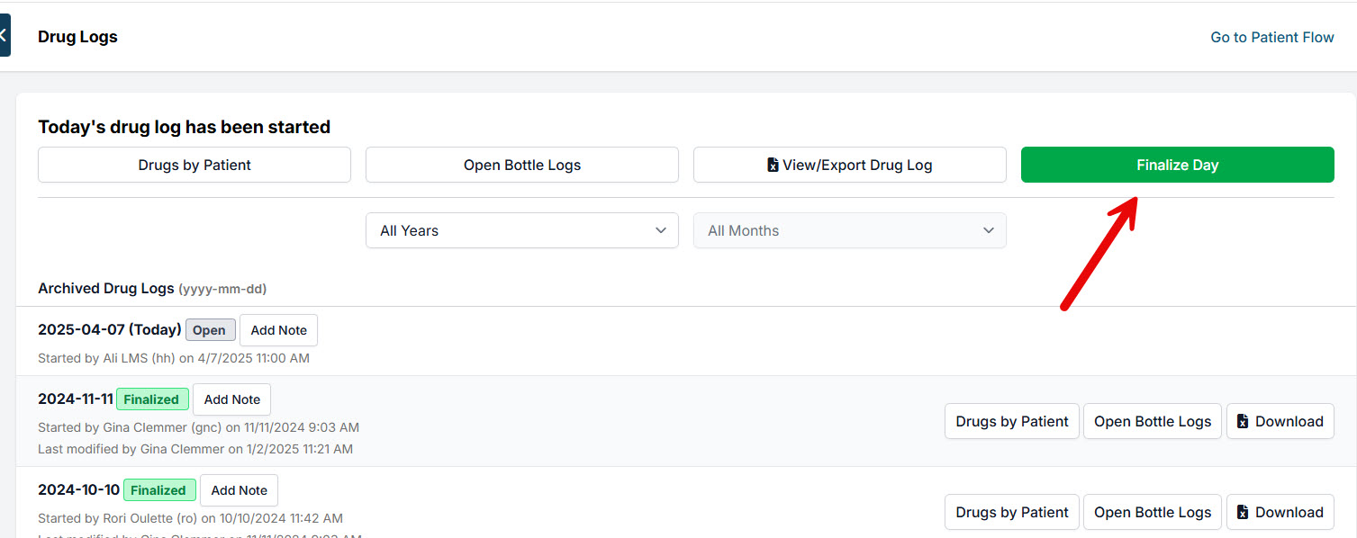Open the top Open Bottle Logs button
The height and width of the screenshot is (538, 1357).
point(521,166)
